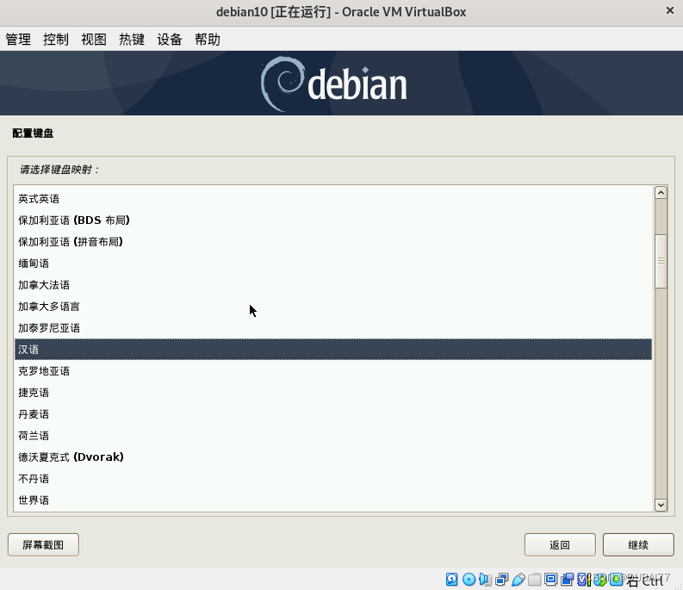Open the 视图 menu
This screenshot has height=590, width=683.
click(94, 40)
